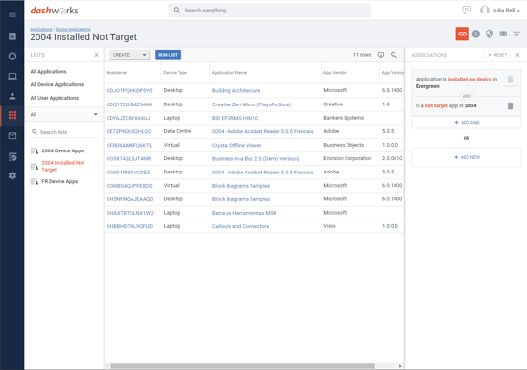Open the list details info icon
Screen dimensions: 527x370
pyautogui.click(x=476, y=34)
